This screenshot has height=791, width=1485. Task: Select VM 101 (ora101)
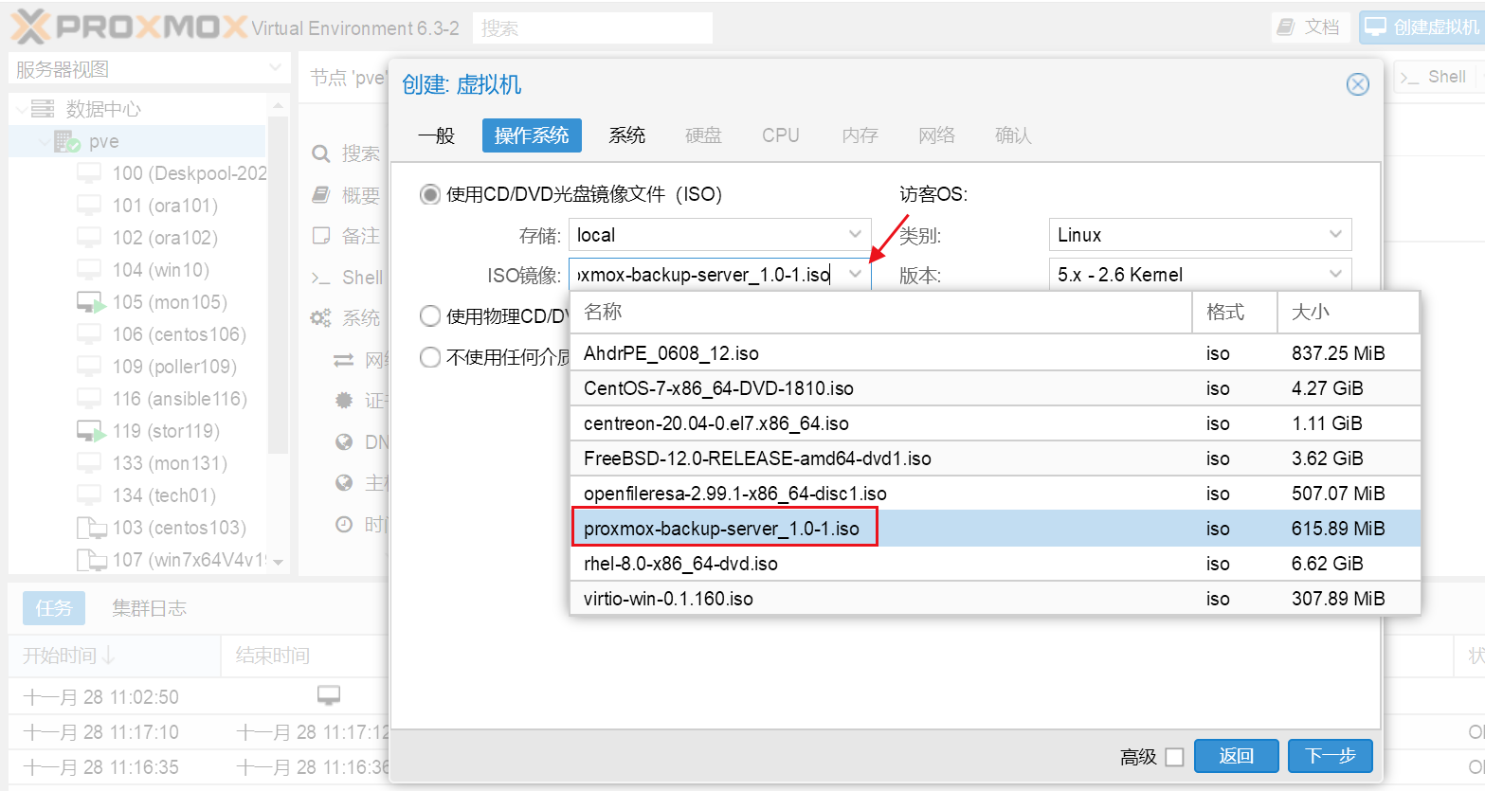[x=165, y=206]
